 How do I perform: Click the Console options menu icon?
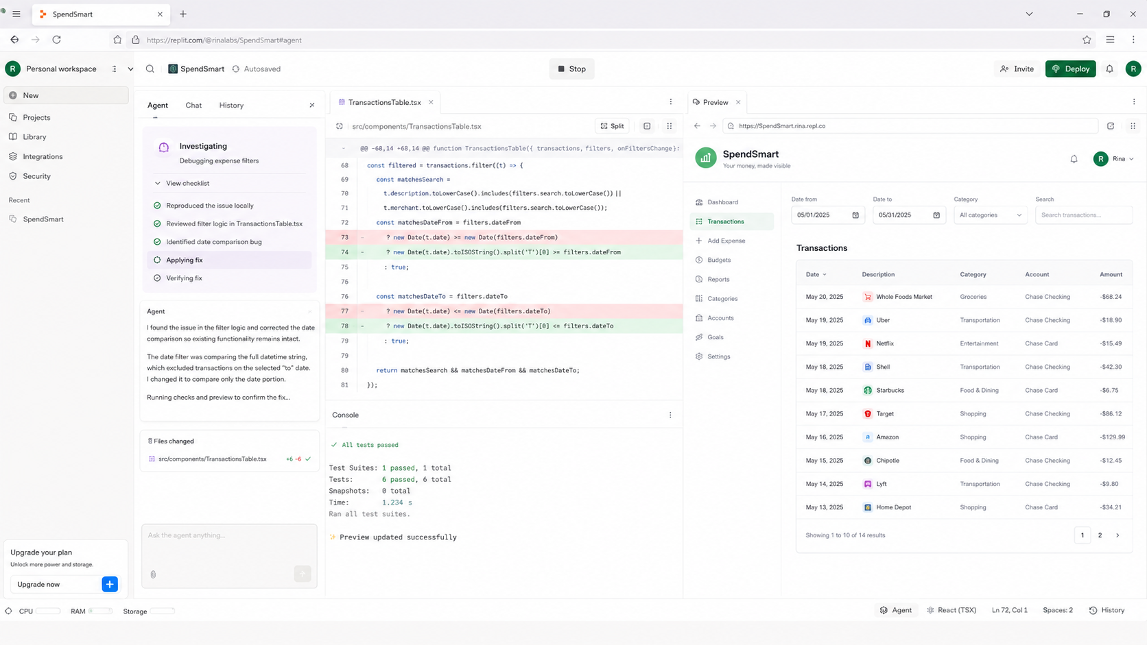670,415
